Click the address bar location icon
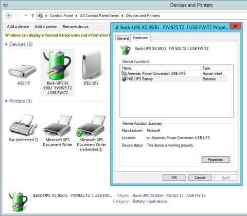The height and width of the screenshot is (216, 247). (x=41, y=16)
